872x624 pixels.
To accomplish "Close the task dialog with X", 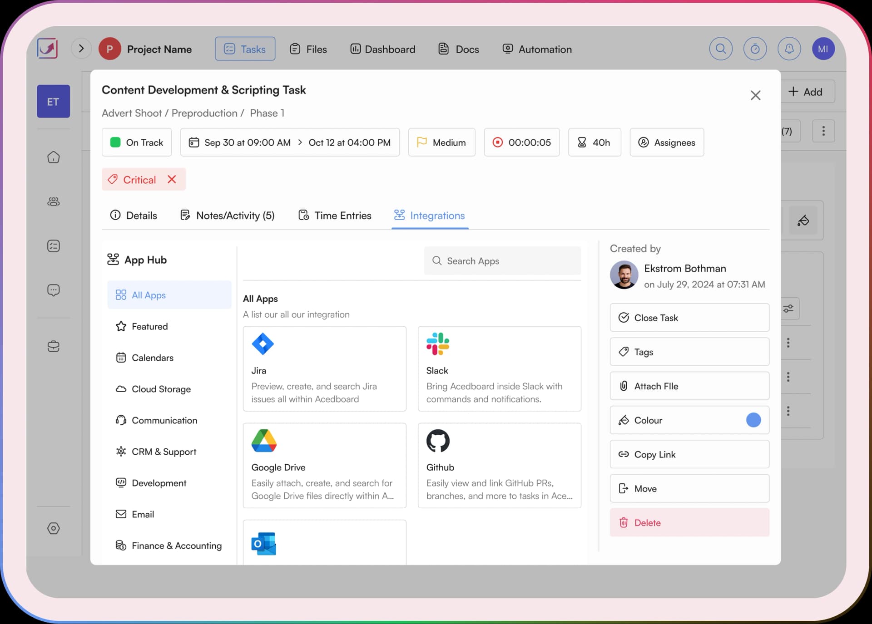I will coord(755,95).
